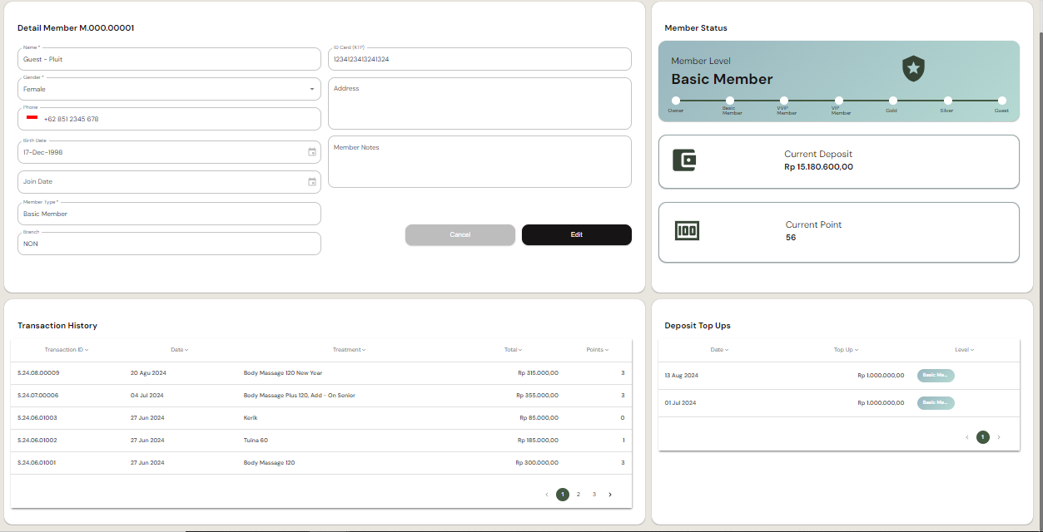The width and height of the screenshot is (1043, 532).
Task: Click the Indonesia flag country selector
Action: pyautogui.click(x=32, y=118)
